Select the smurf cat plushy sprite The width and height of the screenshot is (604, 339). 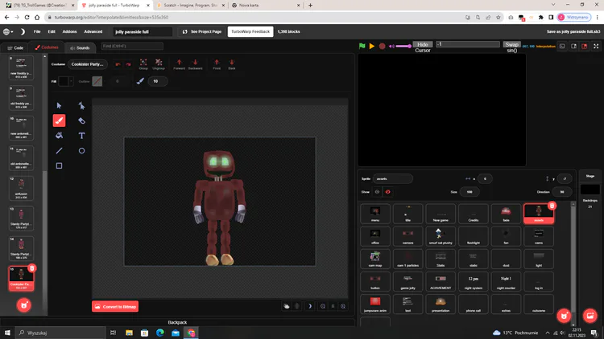pyautogui.click(x=441, y=236)
